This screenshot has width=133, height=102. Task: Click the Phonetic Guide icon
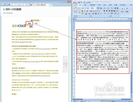click(x=98, y=8)
